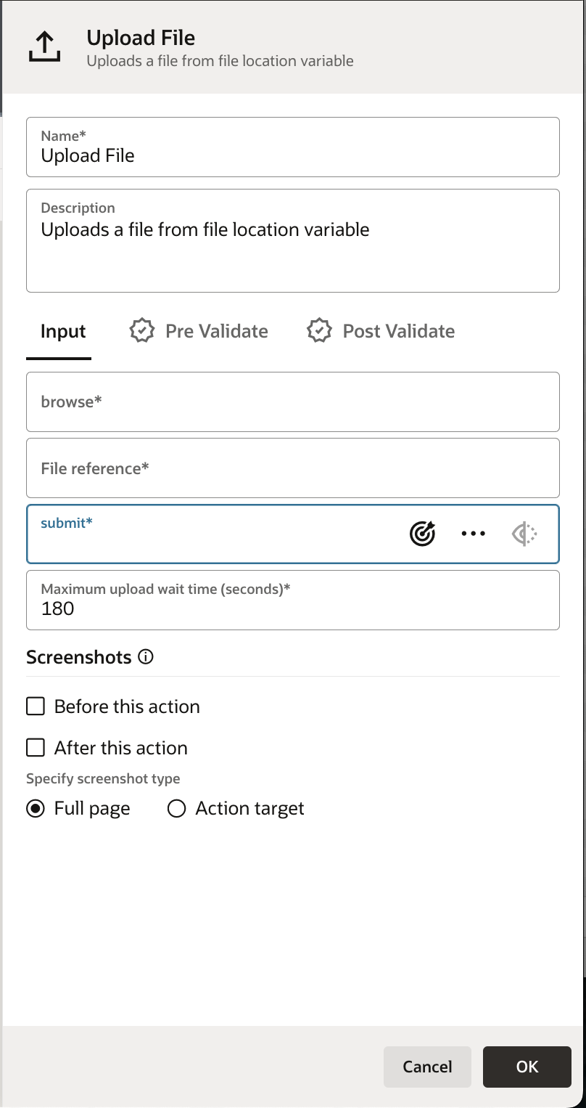
Task: Cancel the Upload File dialog
Action: point(427,1067)
